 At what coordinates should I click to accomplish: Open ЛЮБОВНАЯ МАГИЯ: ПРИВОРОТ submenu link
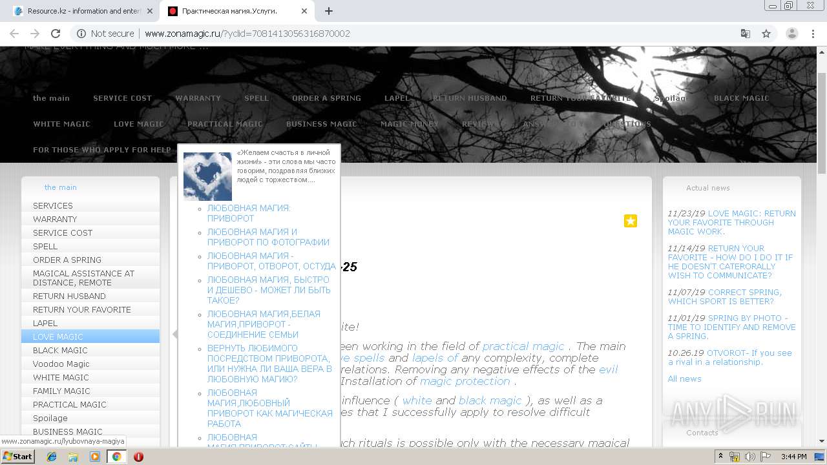pos(249,213)
